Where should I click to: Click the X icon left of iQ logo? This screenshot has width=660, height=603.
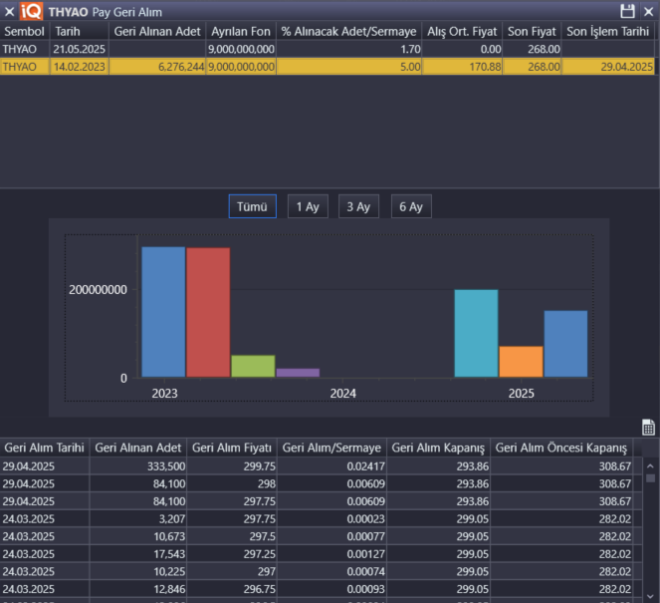click(9, 12)
